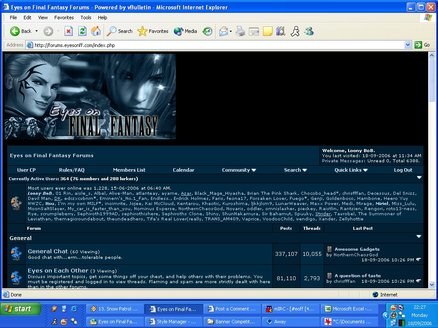Open the Search pane from the toolbar
This screenshot has width=438, height=328.
(120, 31)
